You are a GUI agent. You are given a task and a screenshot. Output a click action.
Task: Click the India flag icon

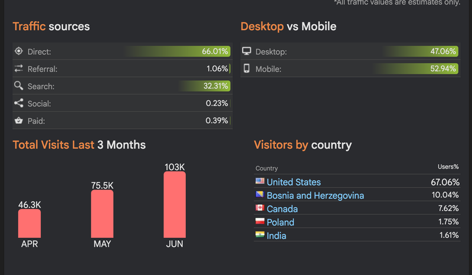260,235
